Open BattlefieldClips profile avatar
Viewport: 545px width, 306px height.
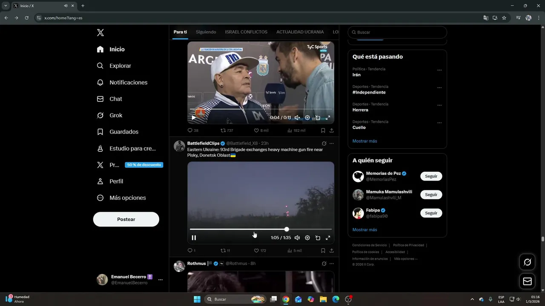coord(179,146)
